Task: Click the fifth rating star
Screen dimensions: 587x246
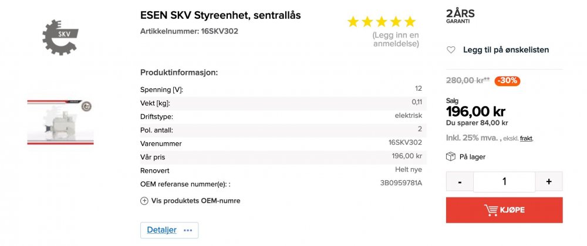Action: pyautogui.click(x=410, y=22)
